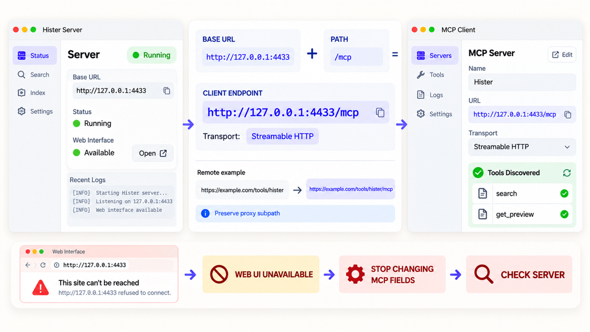Select Settings in MCP Client sidebar

(435, 114)
